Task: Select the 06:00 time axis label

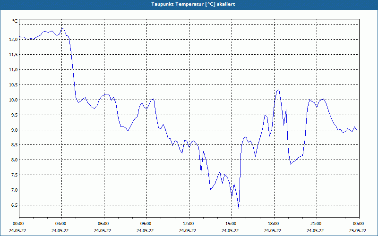Action: [104, 224]
